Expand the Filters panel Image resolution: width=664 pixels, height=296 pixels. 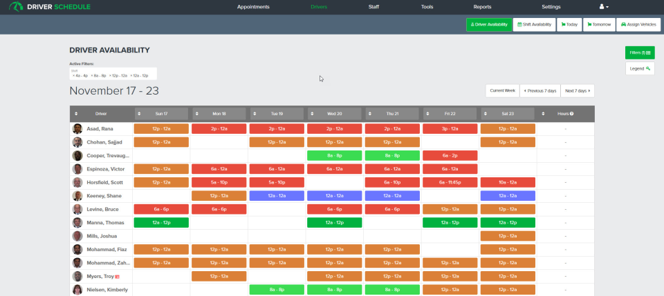(640, 52)
